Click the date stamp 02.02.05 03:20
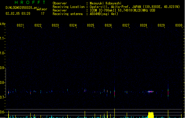185x118 pixels. [x=18, y=14]
